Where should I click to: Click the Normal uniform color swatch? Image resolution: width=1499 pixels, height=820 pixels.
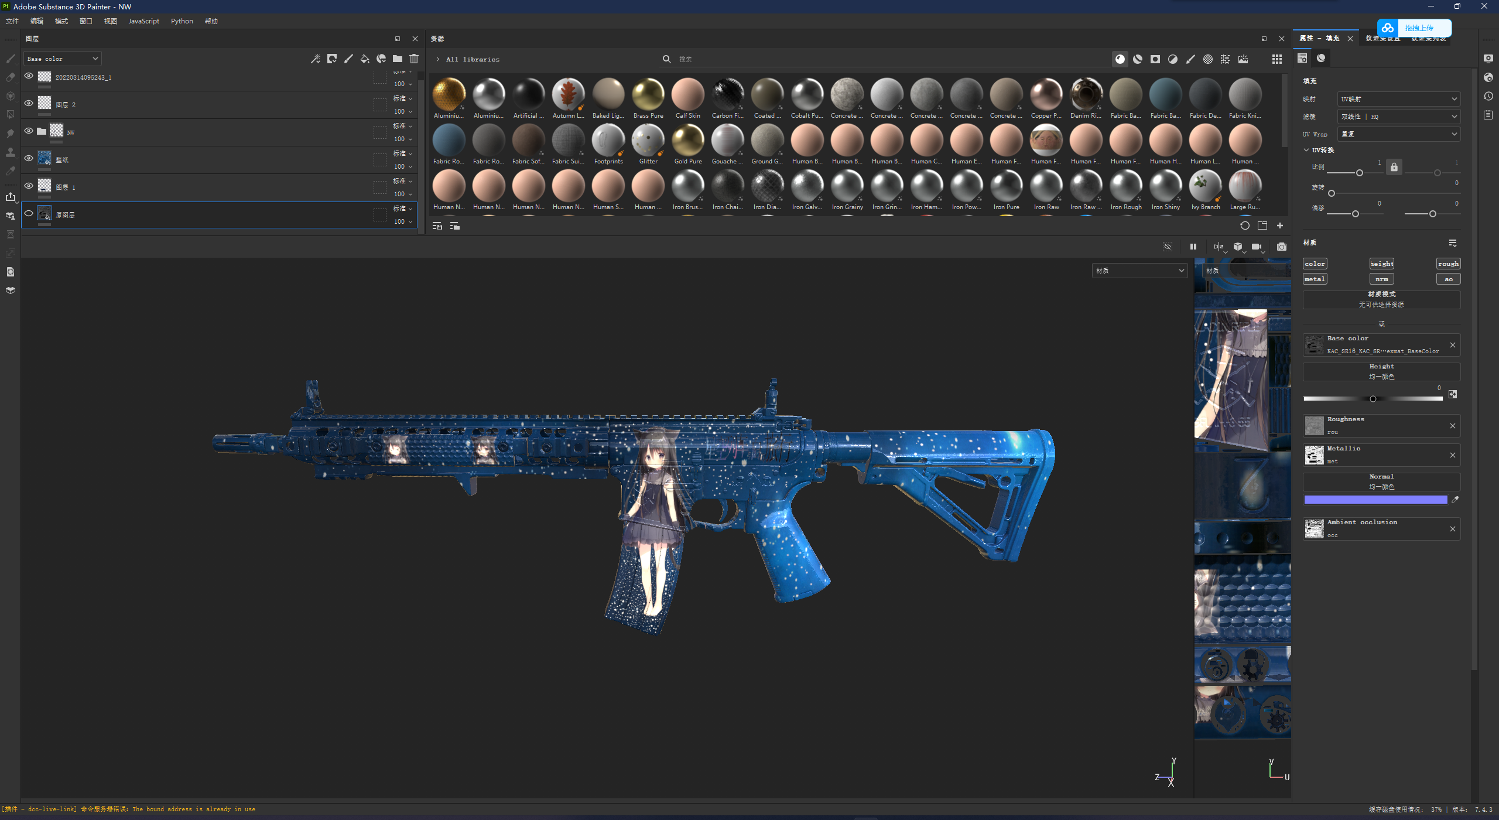(x=1375, y=500)
